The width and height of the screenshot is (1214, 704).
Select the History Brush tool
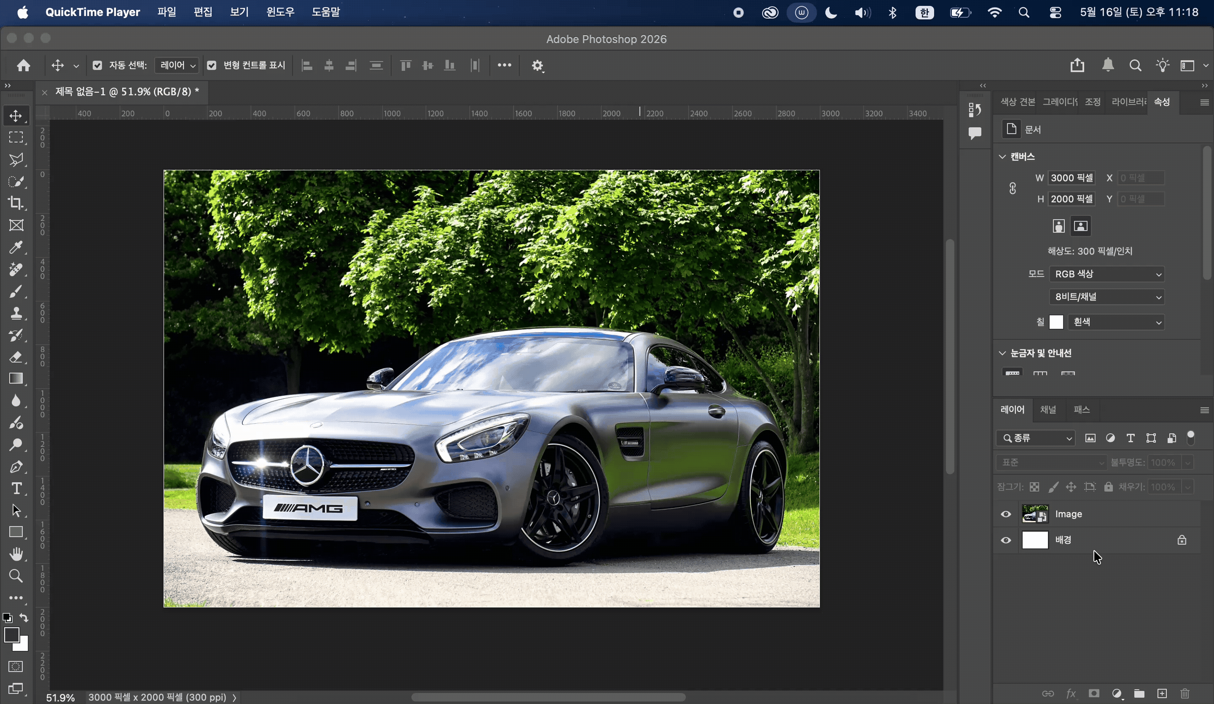pyautogui.click(x=16, y=336)
